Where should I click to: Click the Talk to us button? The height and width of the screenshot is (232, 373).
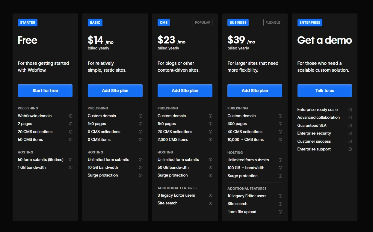pos(324,91)
